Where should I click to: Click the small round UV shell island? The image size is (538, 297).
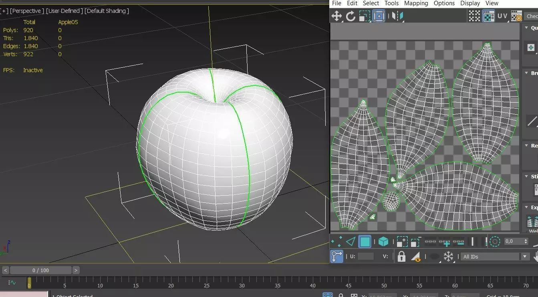pyautogui.click(x=391, y=201)
